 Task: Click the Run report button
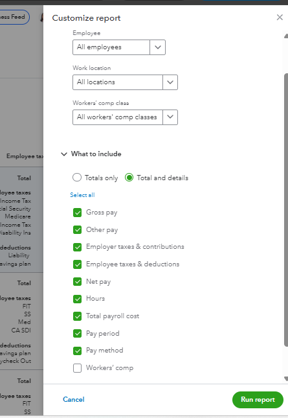pos(258,400)
